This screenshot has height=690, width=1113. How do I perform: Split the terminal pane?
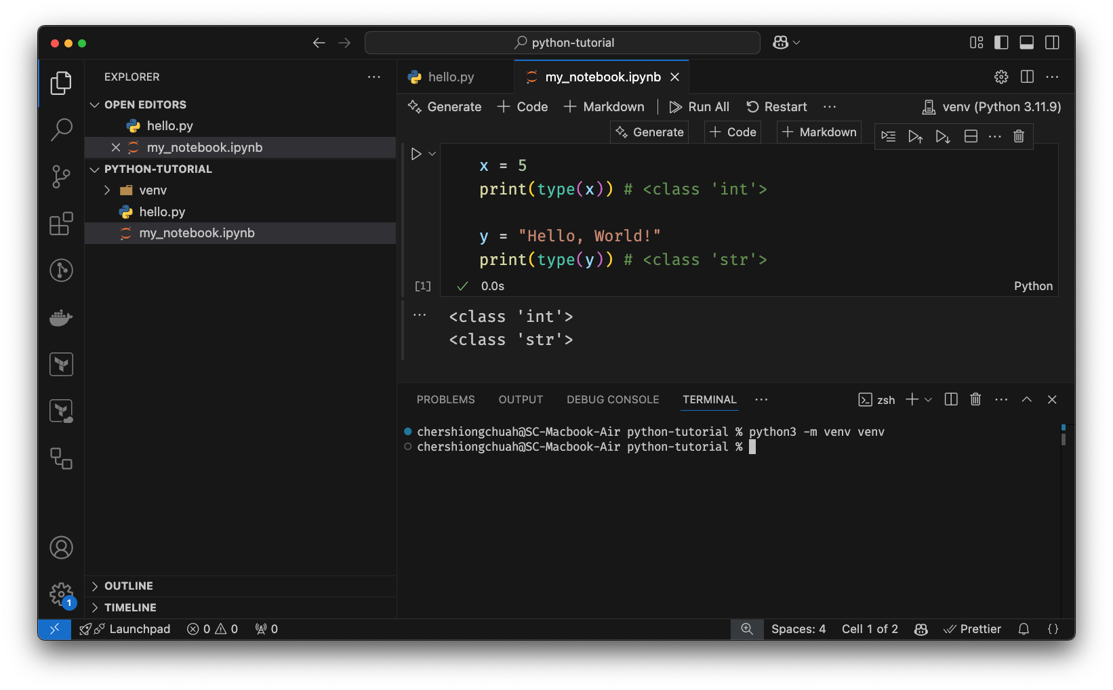pyautogui.click(x=951, y=399)
